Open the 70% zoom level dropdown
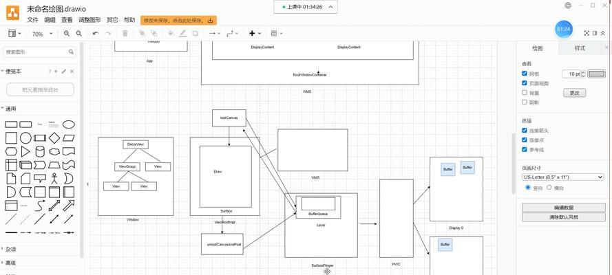Screen dimensions: 612x275 tap(42, 34)
